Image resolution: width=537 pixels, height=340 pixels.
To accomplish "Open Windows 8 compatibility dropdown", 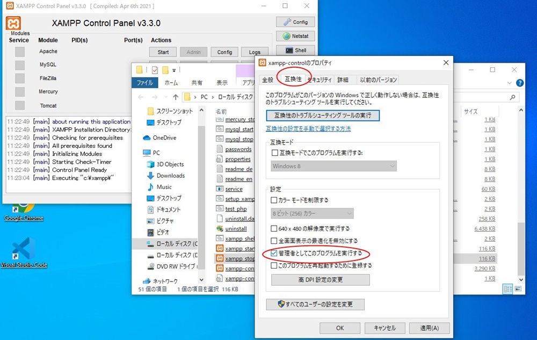I will (333, 166).
